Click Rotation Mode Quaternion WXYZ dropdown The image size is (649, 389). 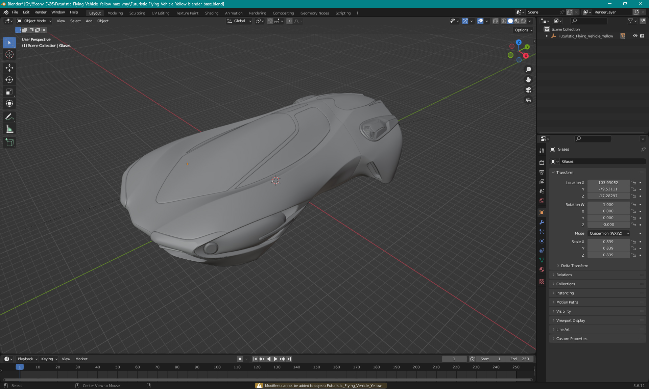608,233
